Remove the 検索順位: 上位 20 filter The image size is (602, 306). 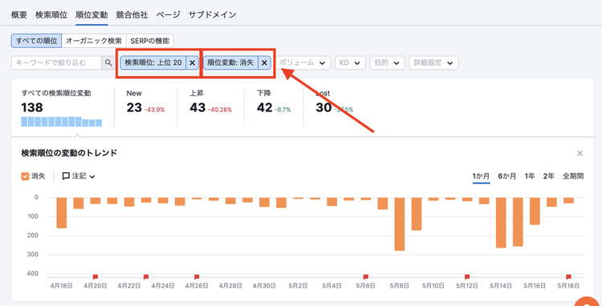point(193,62)
